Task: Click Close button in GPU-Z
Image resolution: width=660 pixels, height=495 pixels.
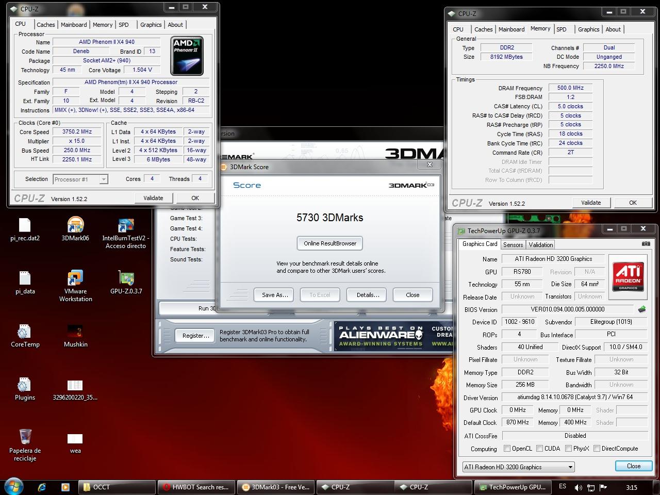Action: [x=634, y=466]
